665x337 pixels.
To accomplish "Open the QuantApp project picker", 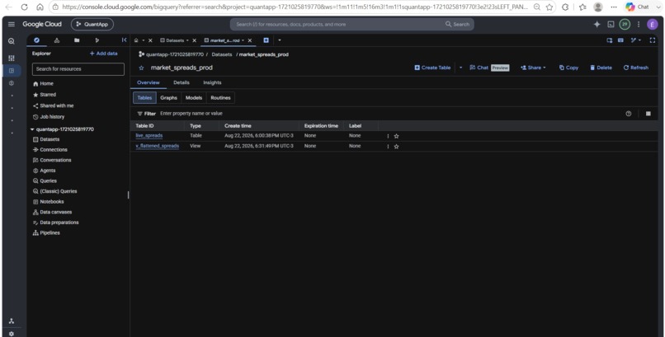I will (92, 24).
